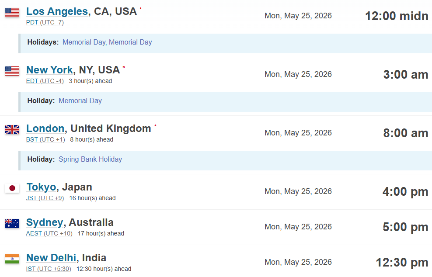Click the EDT (UTC -4) time zone link

(x=45, y=81)
